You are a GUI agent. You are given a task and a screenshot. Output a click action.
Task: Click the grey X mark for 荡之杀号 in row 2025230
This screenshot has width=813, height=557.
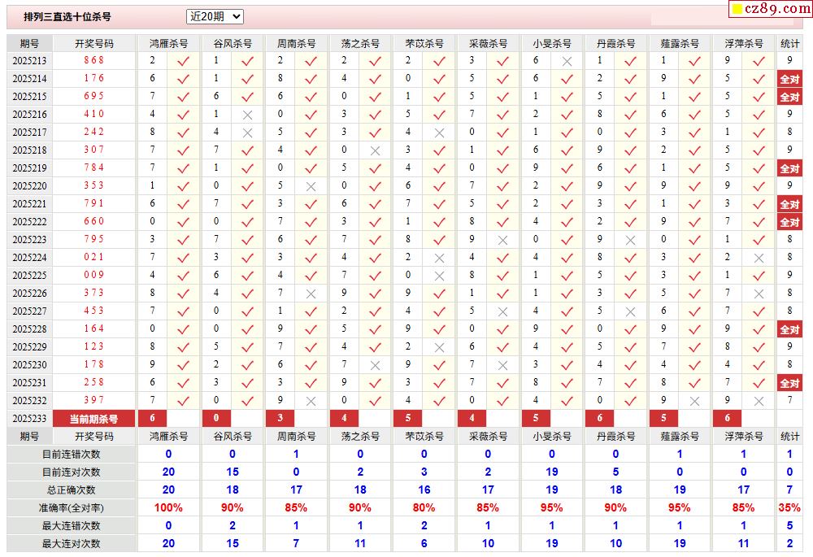375,365
